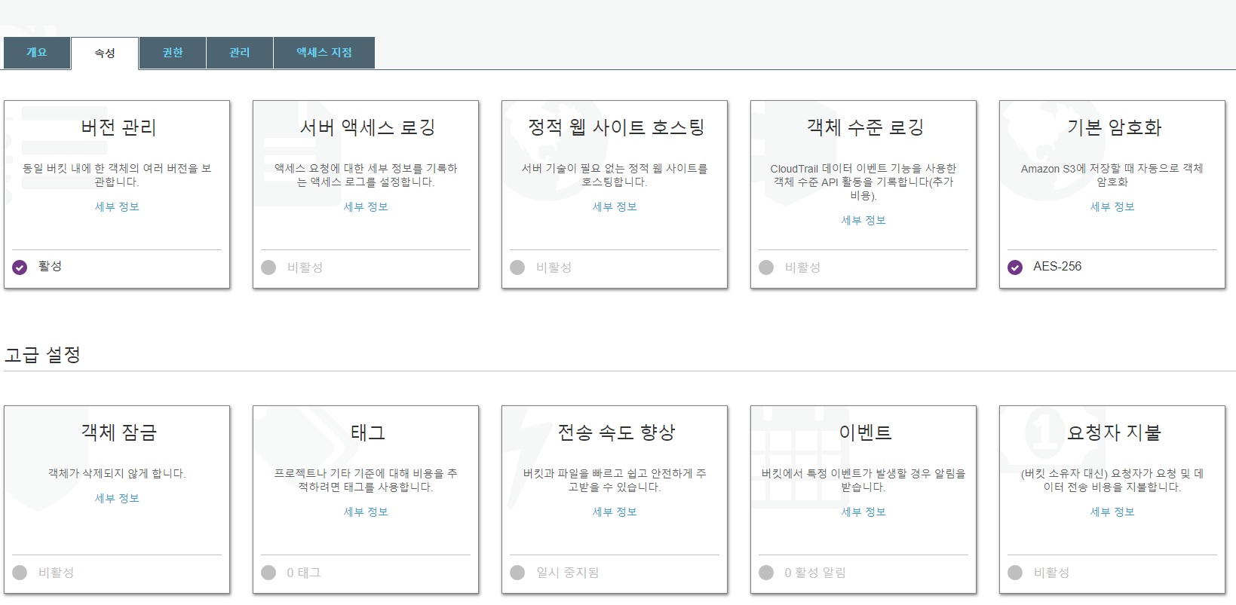Select the 기본 암호화 card heading
1236x605 pixels.
point(1114,127)
